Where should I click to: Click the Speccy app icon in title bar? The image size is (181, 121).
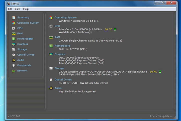[x=8, y=4]
